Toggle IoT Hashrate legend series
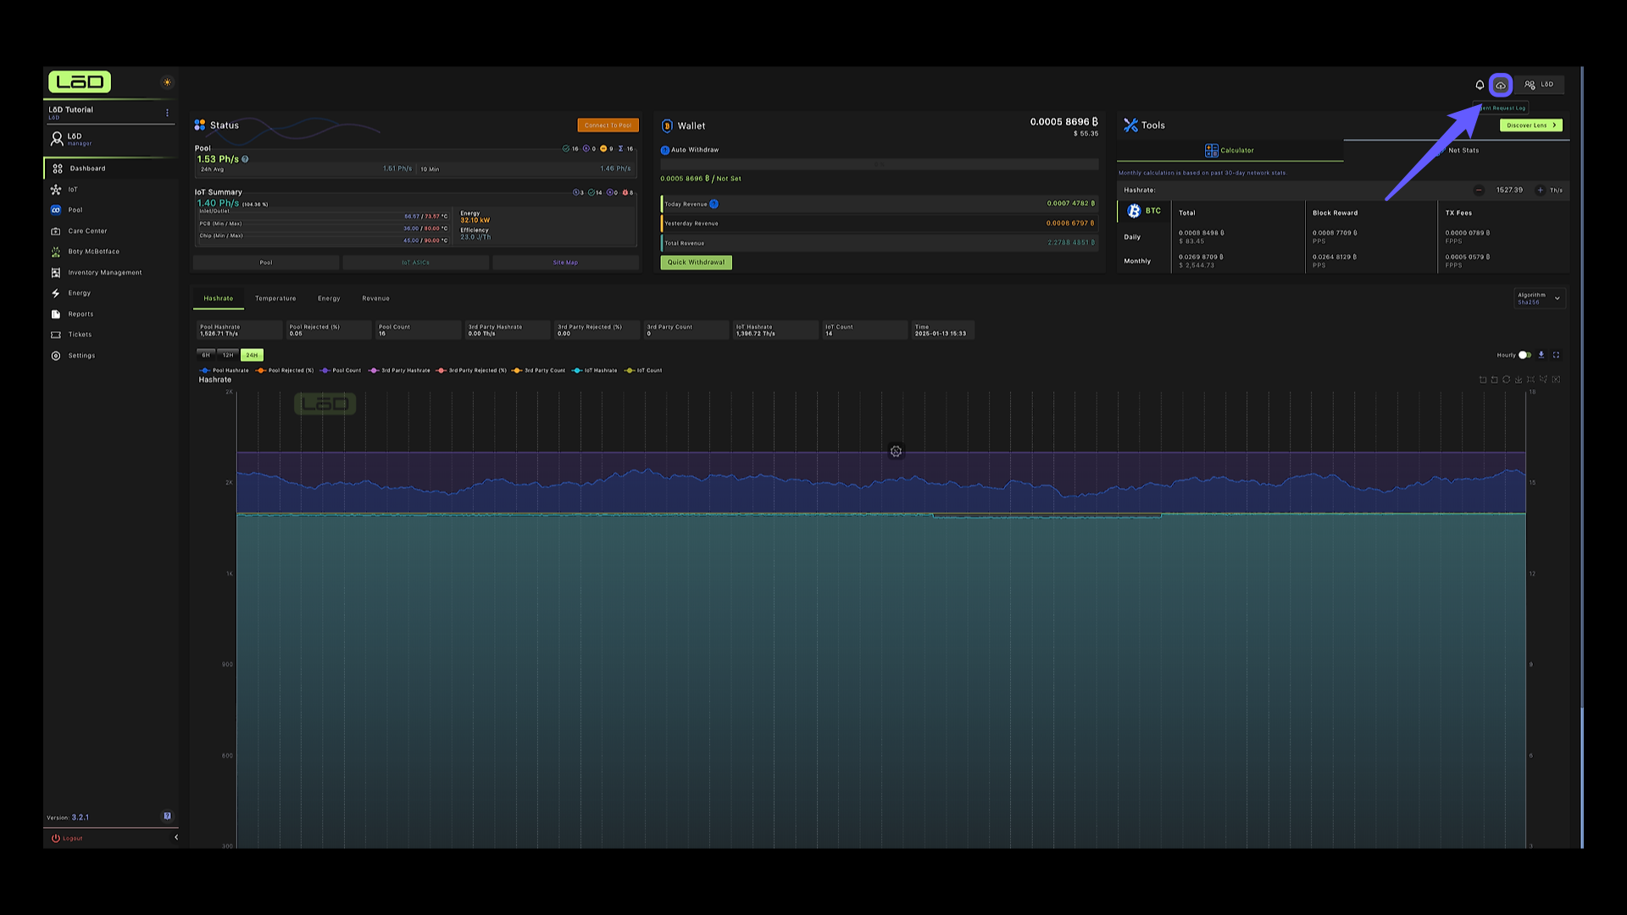 [594, 370]
